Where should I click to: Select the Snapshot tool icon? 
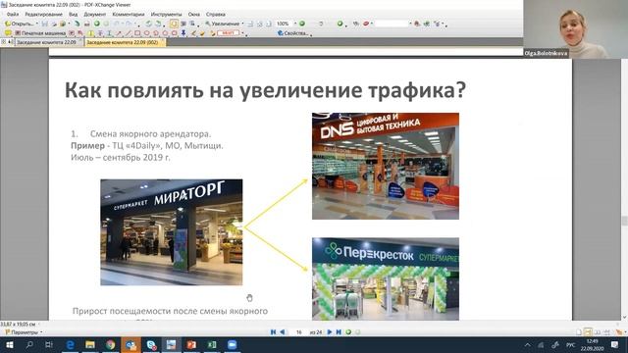[183, 24]
